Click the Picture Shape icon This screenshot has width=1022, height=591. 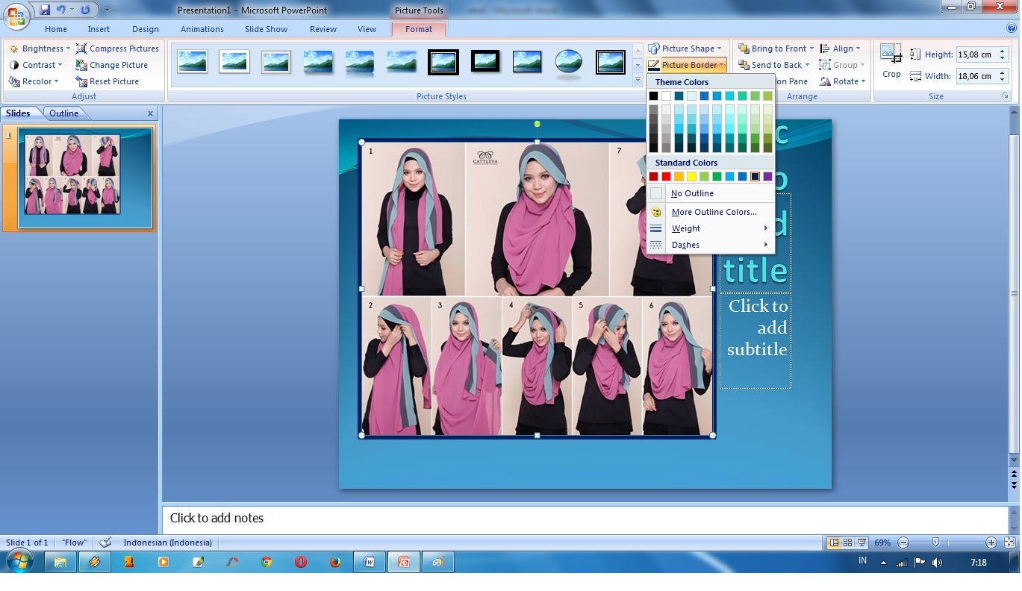click(654, 48)
